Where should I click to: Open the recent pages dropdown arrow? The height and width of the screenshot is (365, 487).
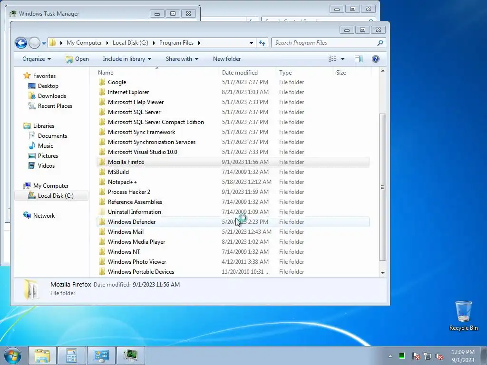click(x=44, y=43)
